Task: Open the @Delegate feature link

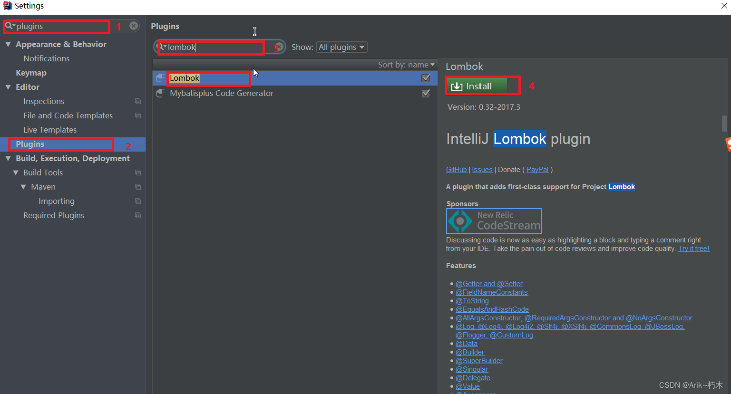Action: 473,378
